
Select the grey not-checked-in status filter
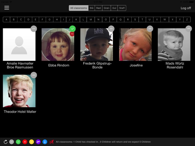coord(12,142)
